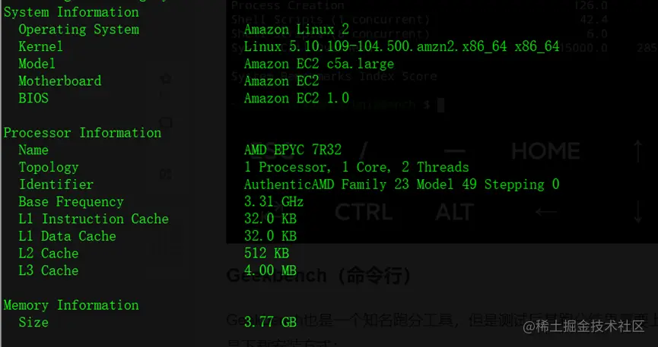Click the faded left arrow key
This screenshot has height=347, width=658.
(546, 212)
